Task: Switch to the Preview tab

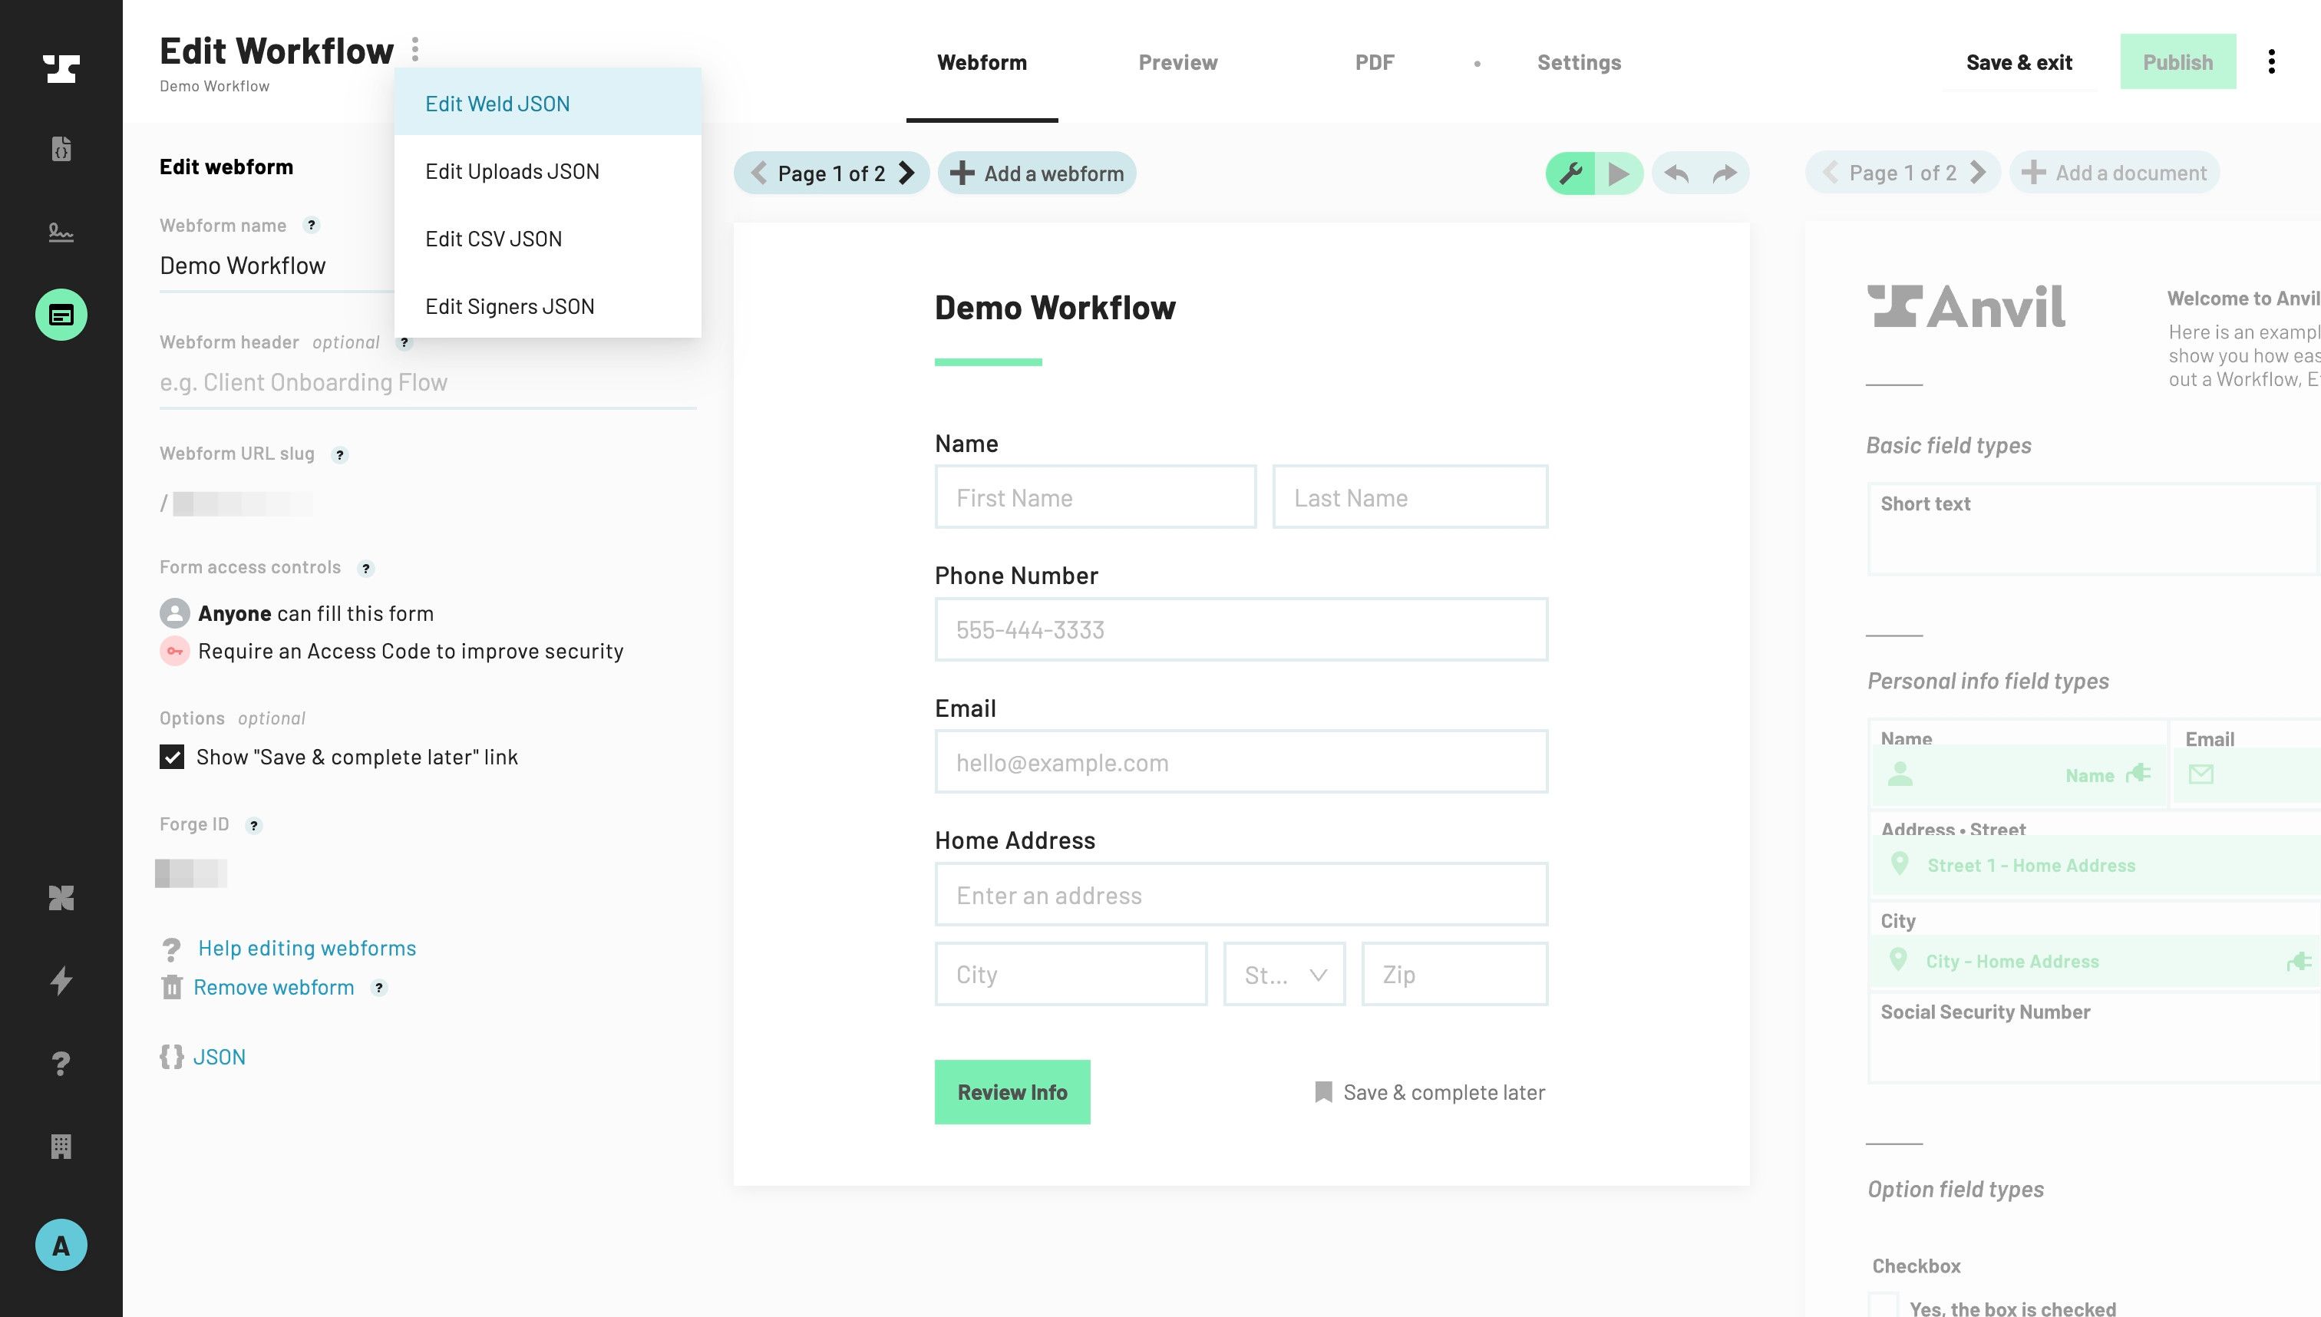Action: pos(1177,62)
